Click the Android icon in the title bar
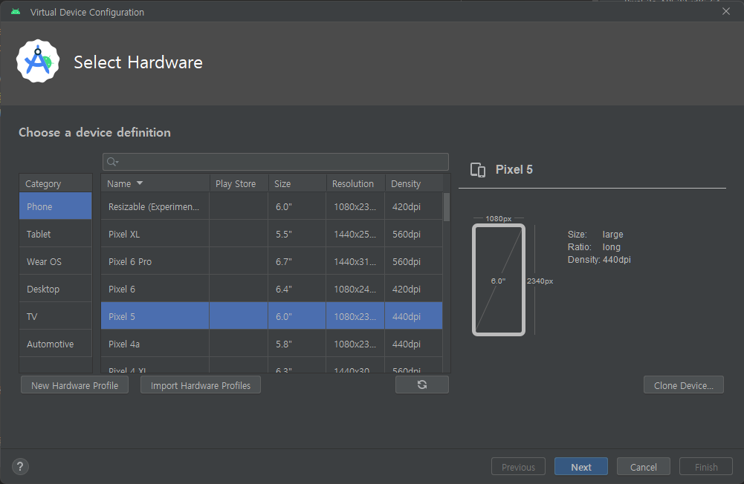 pos(16,11)
